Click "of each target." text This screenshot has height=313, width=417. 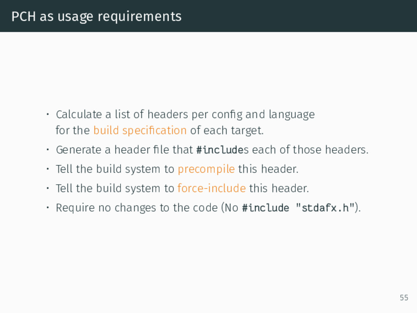coord(226,130)
